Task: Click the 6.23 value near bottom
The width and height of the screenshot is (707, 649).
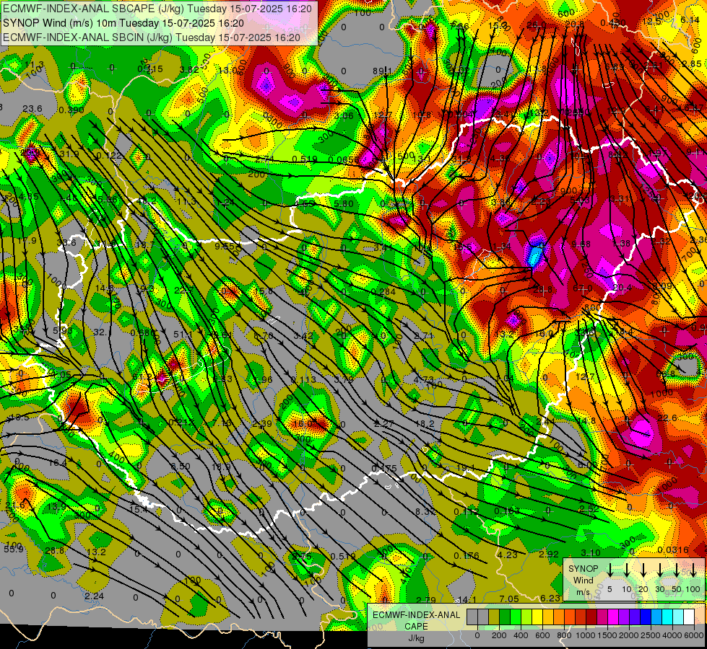Action: (550, 598)
